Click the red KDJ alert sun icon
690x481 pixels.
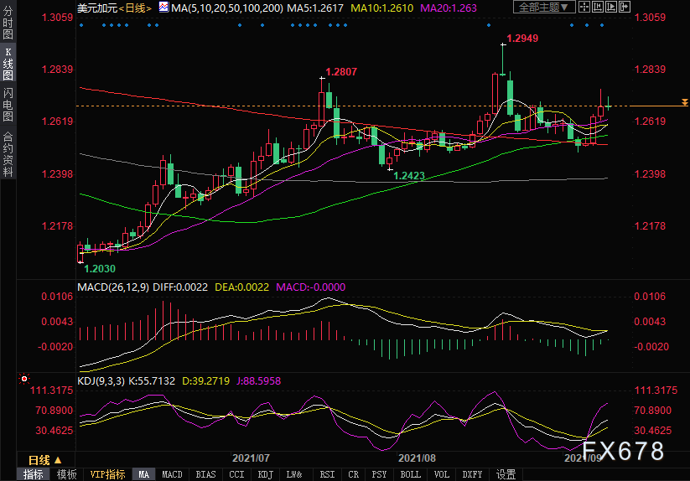click(24, 379)
